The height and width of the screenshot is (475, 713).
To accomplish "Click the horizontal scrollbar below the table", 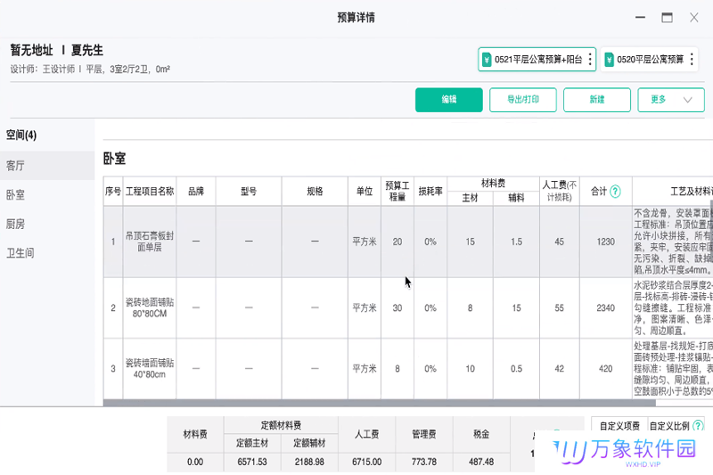I will (x=380, y=403).
